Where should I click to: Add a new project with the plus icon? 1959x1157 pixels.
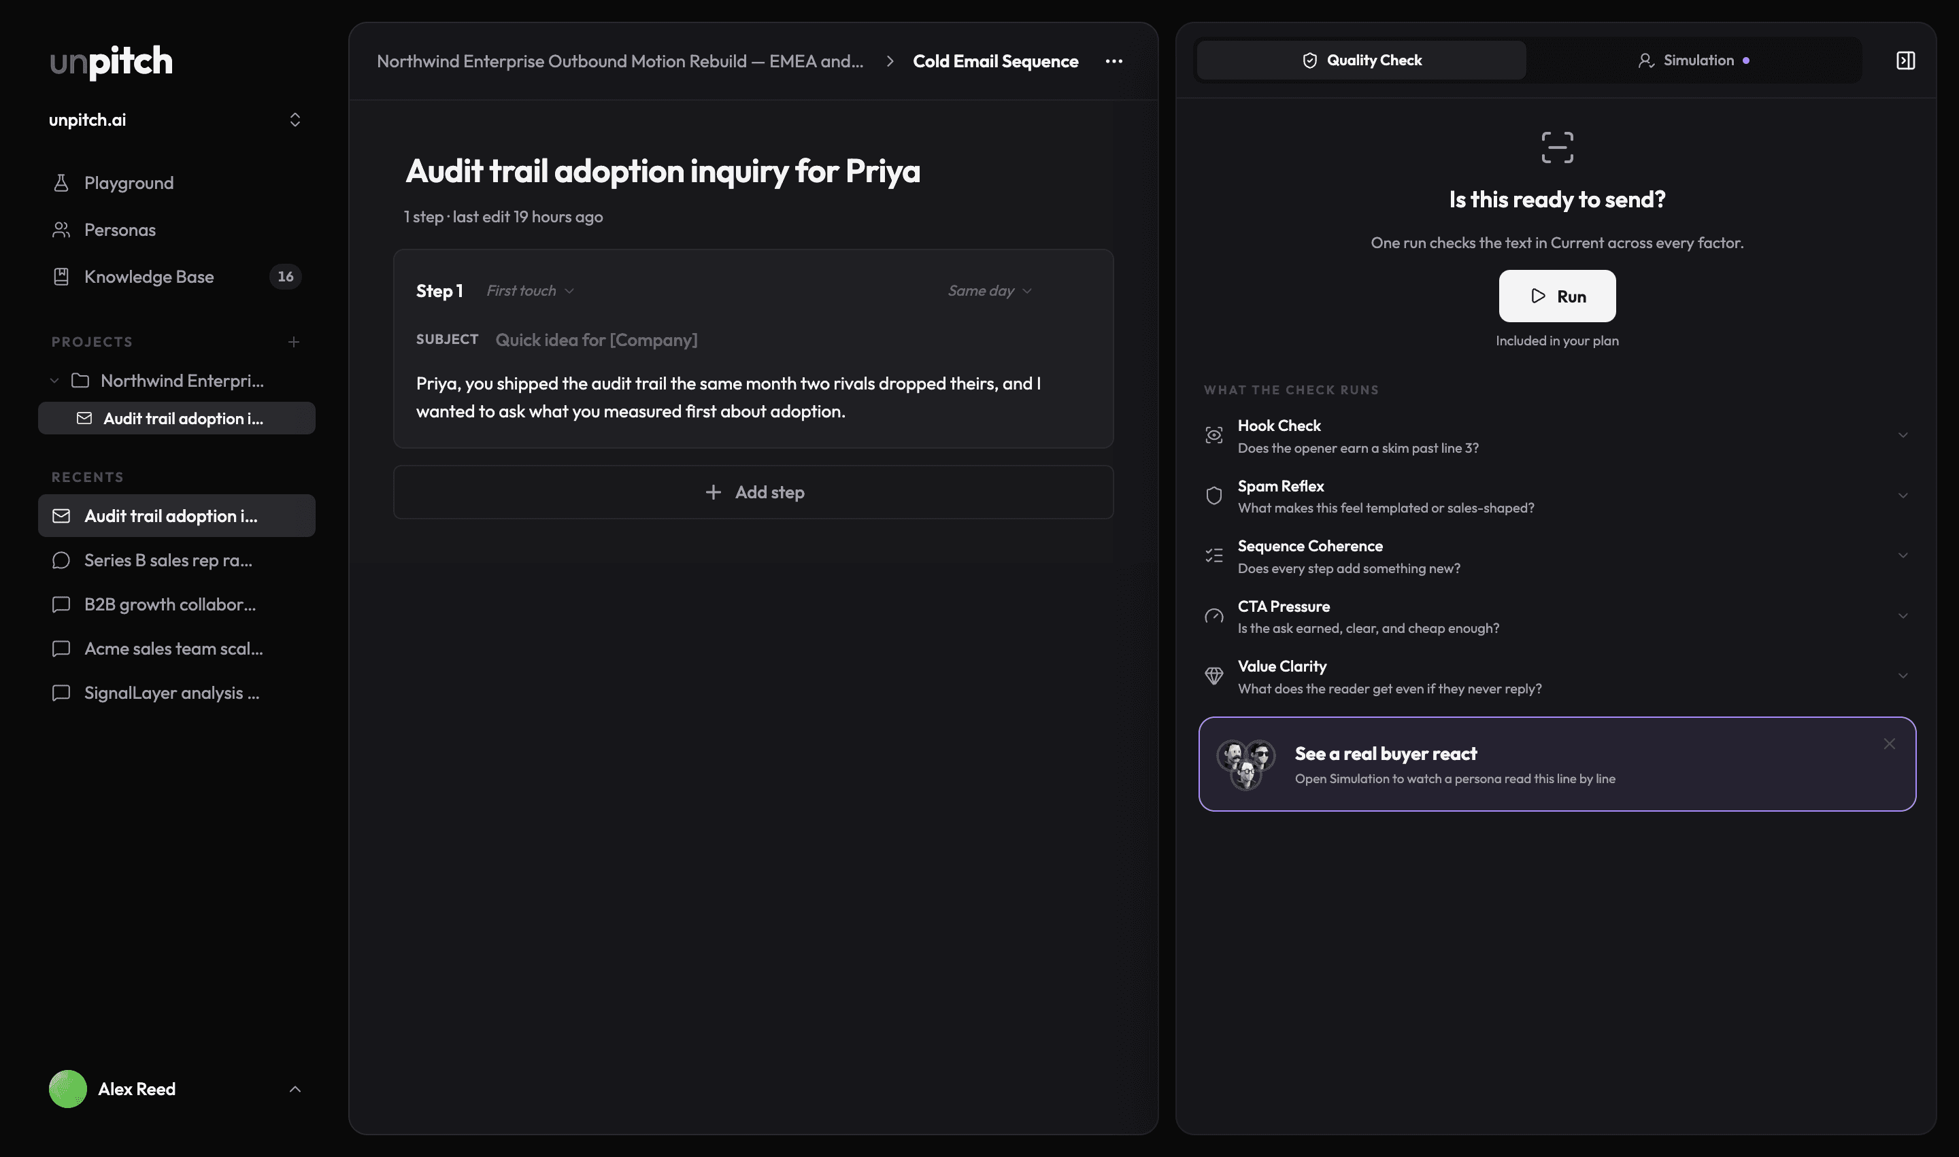coord(294,341)
